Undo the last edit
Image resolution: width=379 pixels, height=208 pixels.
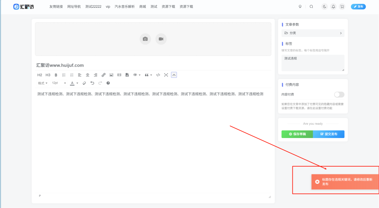[x=92, y=83]
